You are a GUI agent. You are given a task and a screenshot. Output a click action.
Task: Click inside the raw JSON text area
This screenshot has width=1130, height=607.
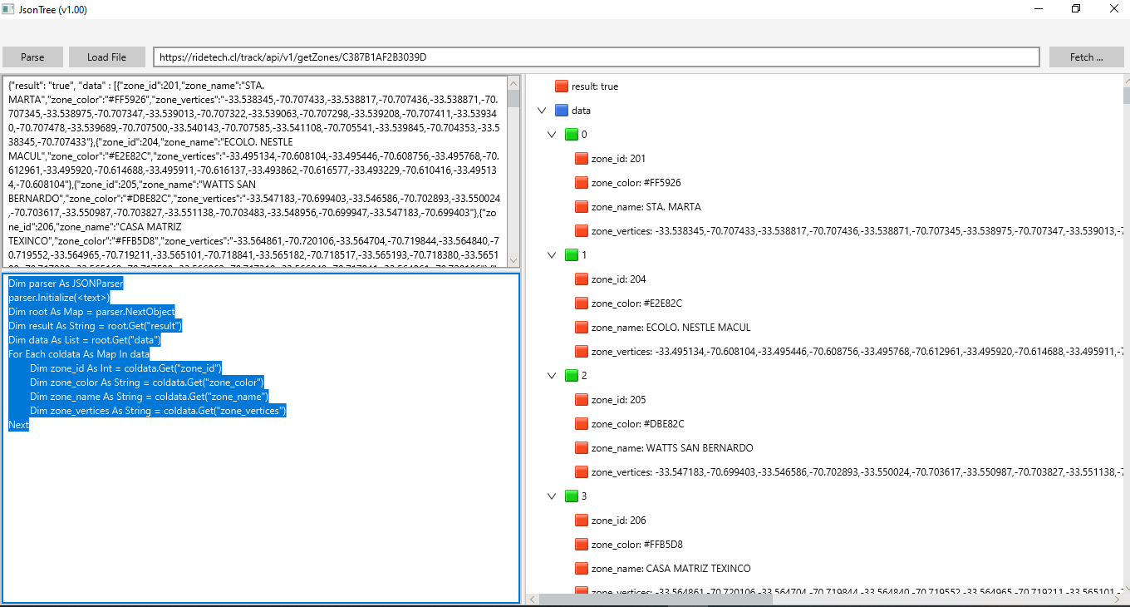pyautogui.click(x=255, y=172)
